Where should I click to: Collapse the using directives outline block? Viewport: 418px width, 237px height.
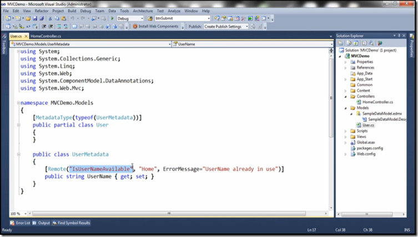18,51
